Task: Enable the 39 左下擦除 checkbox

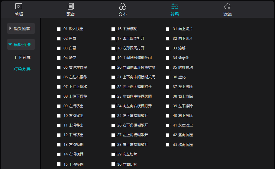Action: coord(167,106)
